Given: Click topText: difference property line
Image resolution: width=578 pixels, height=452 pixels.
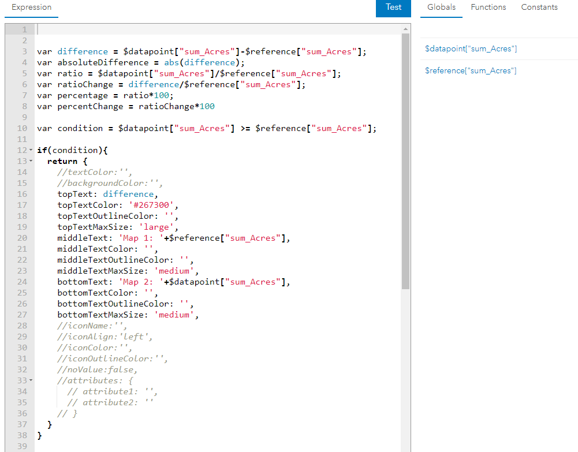Looking at the screenshot, I should 107,194.
